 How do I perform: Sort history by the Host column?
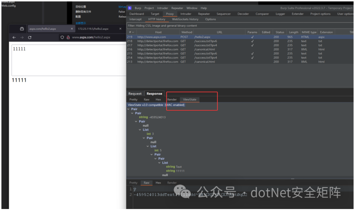158,32
